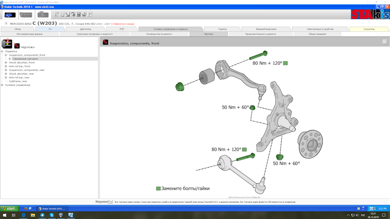Screen dimensions: 390x219
Task: Switch to Руководства по ремонту subtab
Action: [x=159, y=34]
